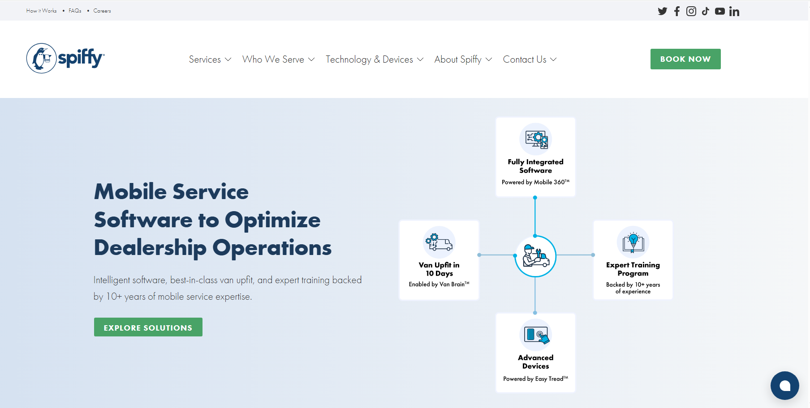810x408 pixels.
Task: Follow the Careers link
Action: pyautogui.click(x=102, y=11)
